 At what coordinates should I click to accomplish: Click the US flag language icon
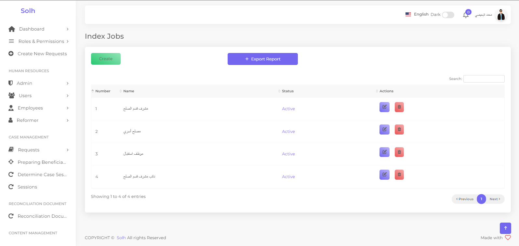(x=408, y=14)
